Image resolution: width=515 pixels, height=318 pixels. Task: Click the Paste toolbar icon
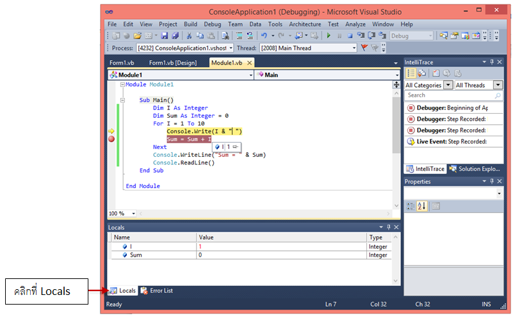tap(211, 35)
